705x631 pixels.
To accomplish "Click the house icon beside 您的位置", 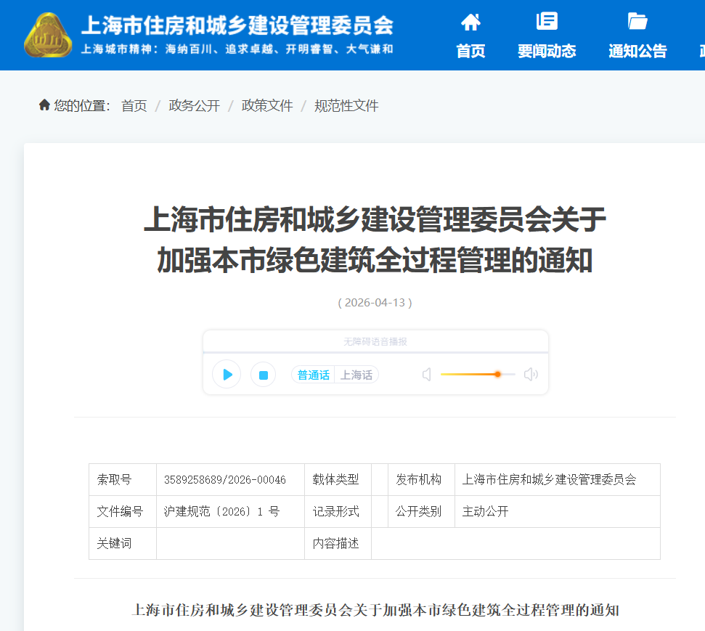I will pyautogui.click(x=43, y=105).
